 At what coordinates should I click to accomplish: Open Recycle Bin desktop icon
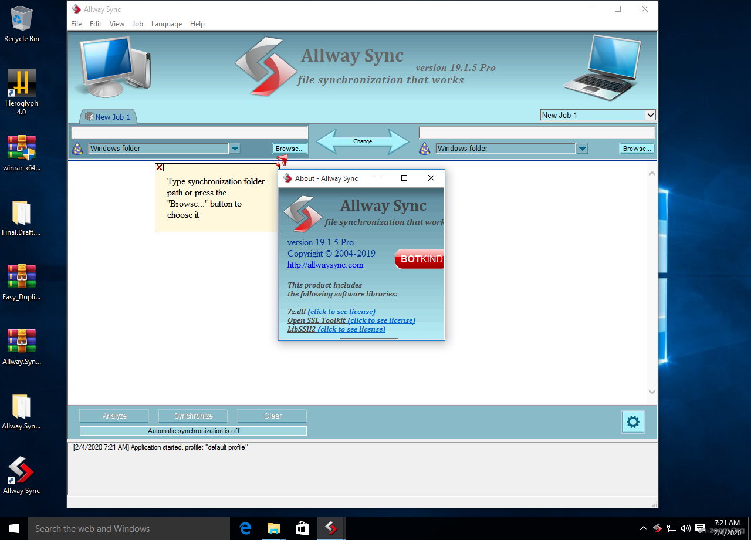22,25
